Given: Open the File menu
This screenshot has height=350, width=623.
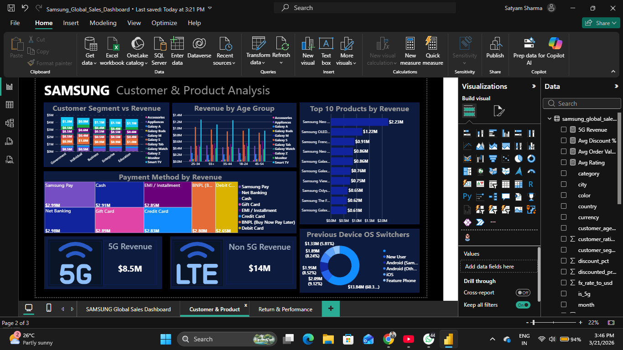Looking at the screenshot, I should click(x=15, y=23).
